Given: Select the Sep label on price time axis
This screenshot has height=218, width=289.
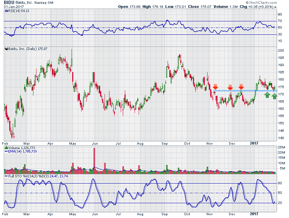Looking at the screenshot, I should [164, 143].
